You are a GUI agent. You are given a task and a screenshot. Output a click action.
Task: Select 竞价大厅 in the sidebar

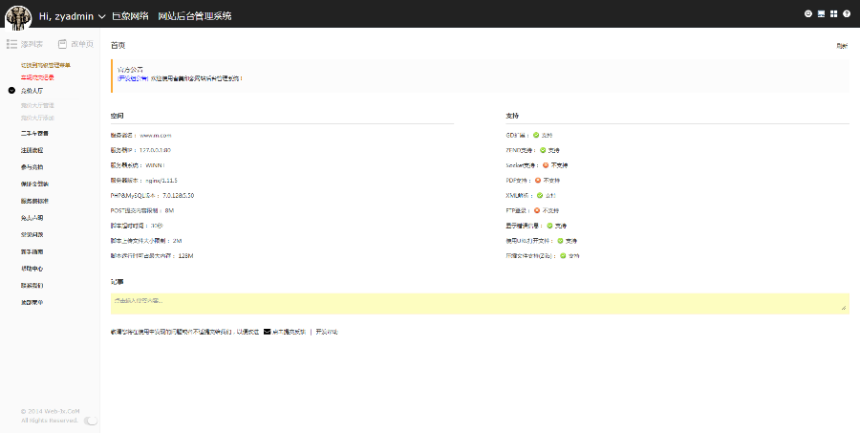pyautogui.click(x=32, y=91)
